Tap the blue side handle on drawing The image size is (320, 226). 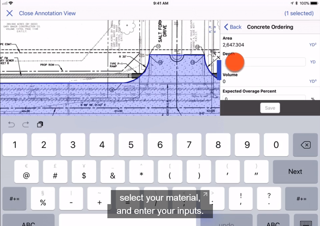point(219,70)
